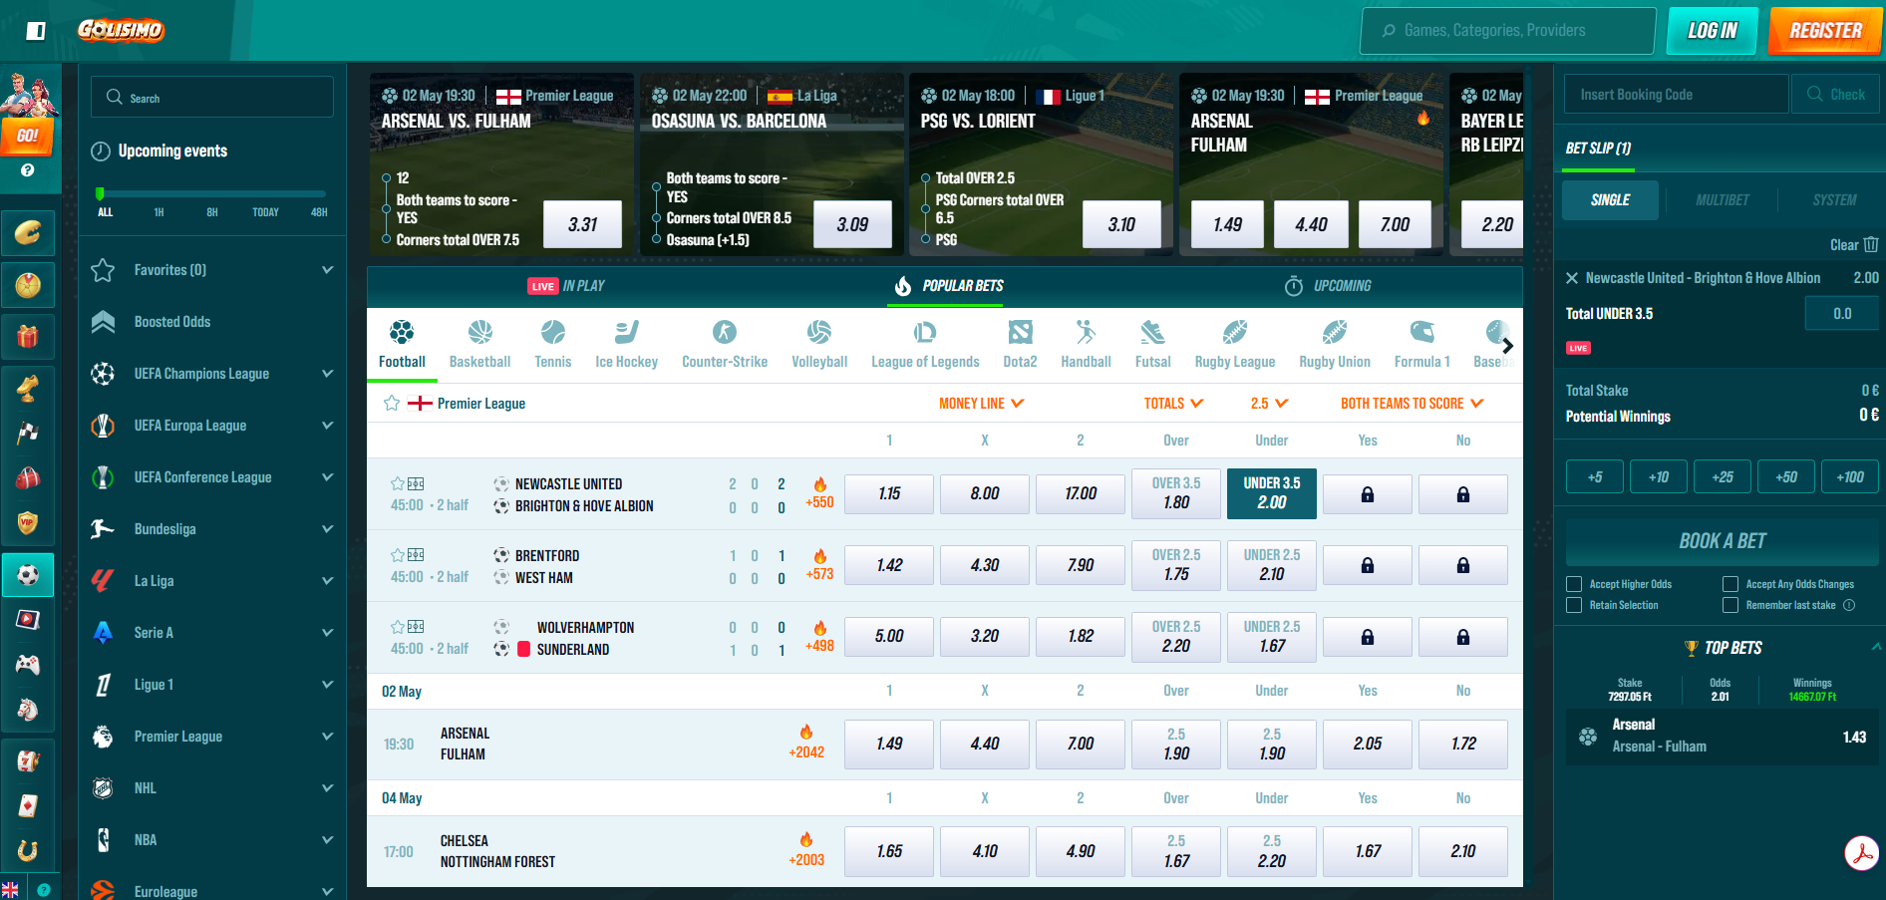This screenshot has width=1886, height=900.
Task: Set upcoming events slider to TODAY
Action: [x=265, y=212]
